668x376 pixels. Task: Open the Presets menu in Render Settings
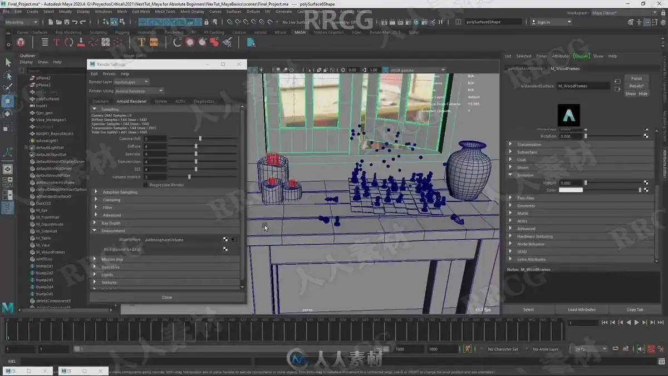point(109,73)
